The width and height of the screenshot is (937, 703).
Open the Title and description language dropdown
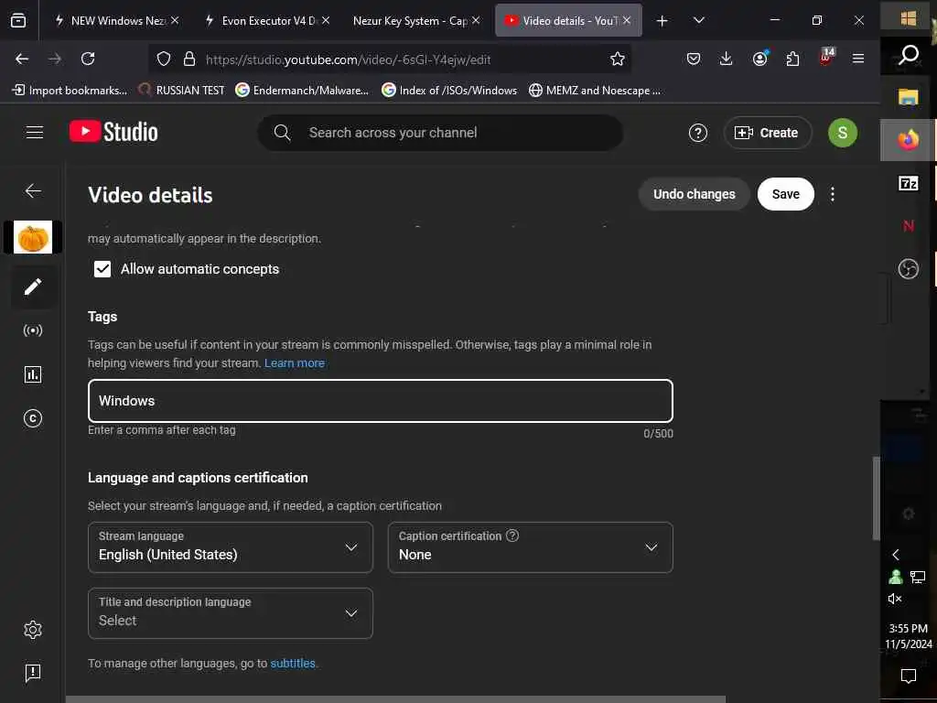click(231, 612)
